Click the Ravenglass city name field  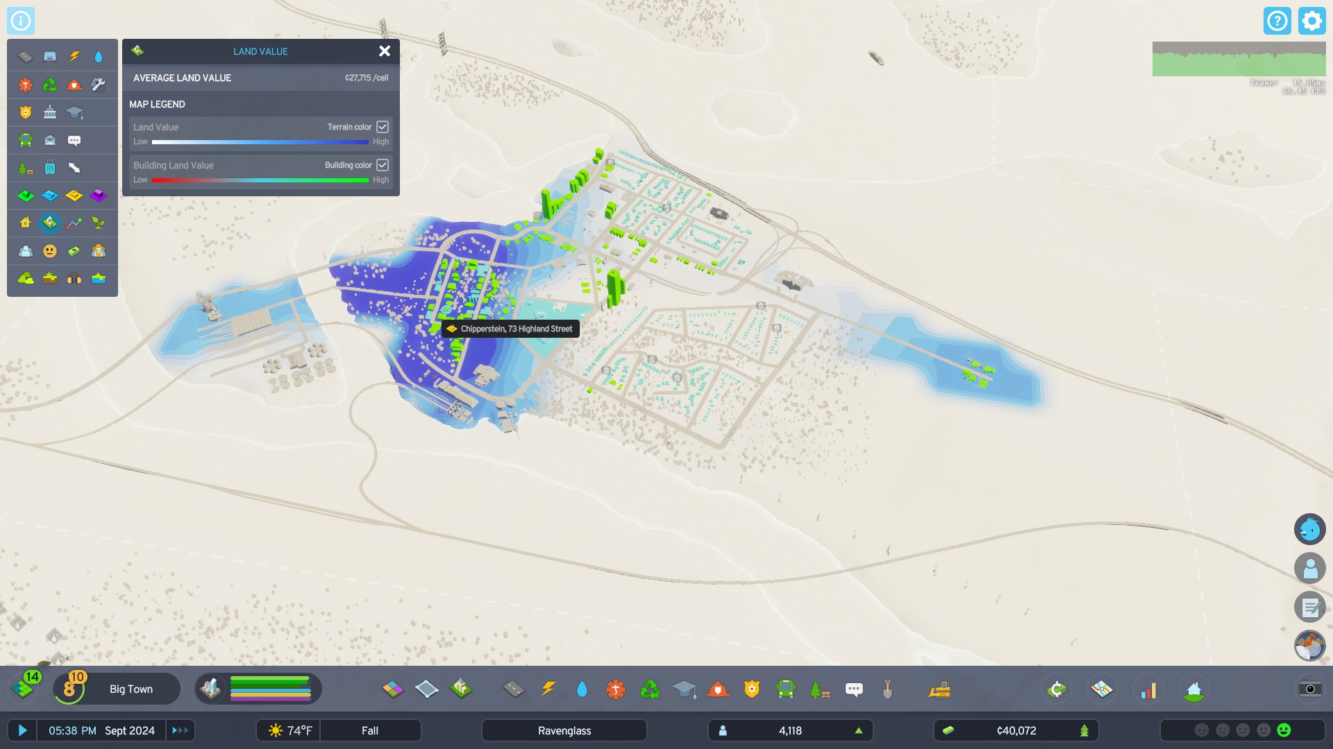pyautogui.click(x=564, y=730)
